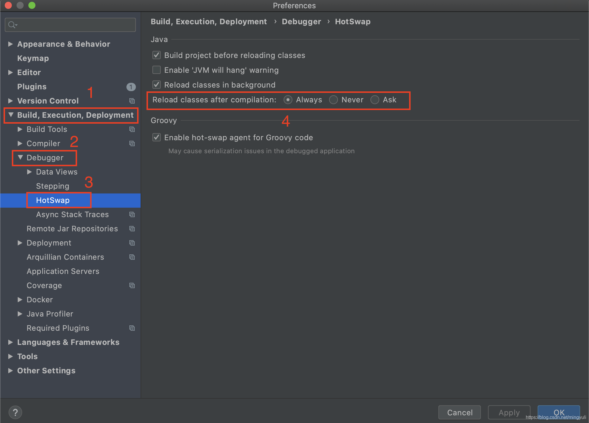589x423 pixels.
Task: Select the Ask radio button
Action: coord(375,100)
